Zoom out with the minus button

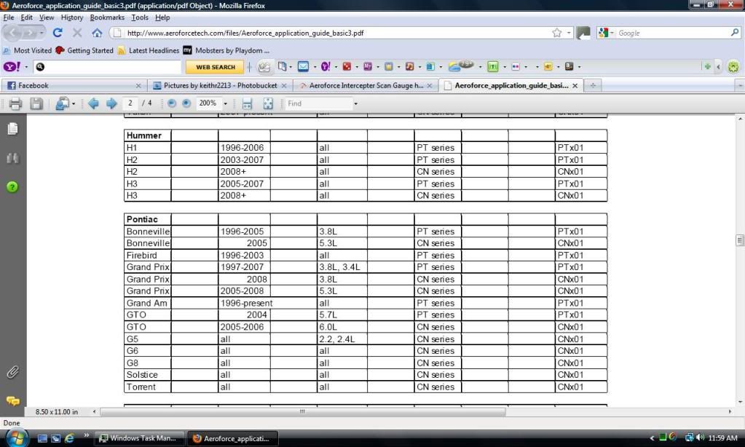coord(172,103)
